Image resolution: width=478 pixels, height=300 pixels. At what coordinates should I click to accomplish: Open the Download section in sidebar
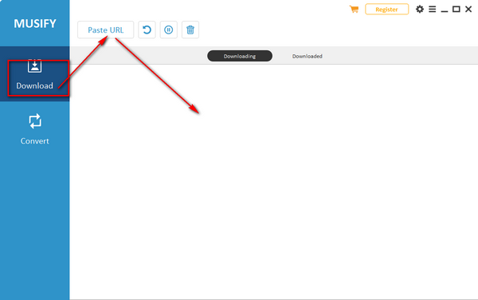click(35, 74)
